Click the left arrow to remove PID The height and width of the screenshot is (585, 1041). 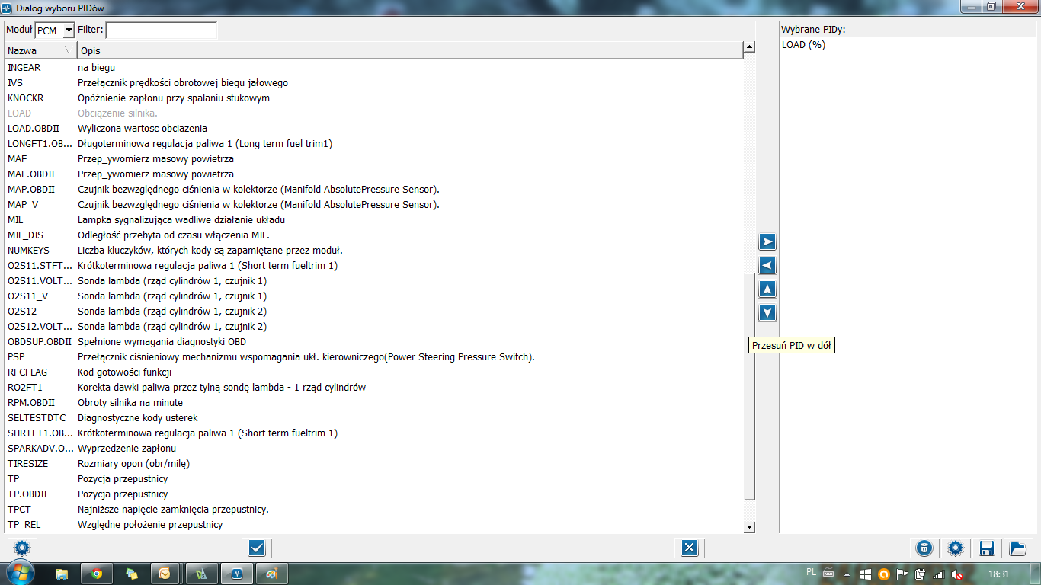click(x=767, y=266)
